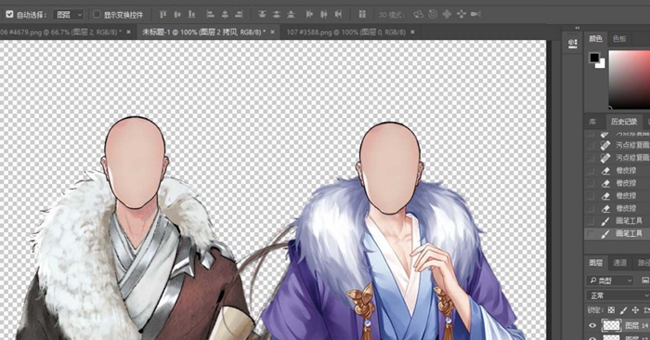The height and width of the screenshot is (340, 650).
Task: Select the 3D rotate object mode icon
Action: coord(419,15)
